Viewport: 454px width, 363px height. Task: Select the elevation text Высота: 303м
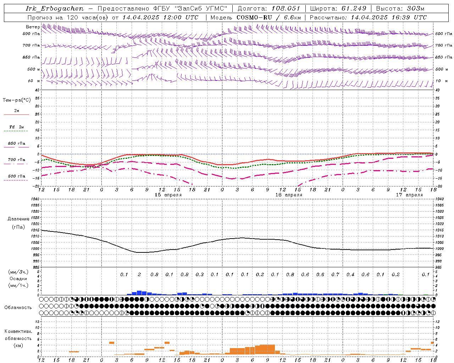pos(400,9)
